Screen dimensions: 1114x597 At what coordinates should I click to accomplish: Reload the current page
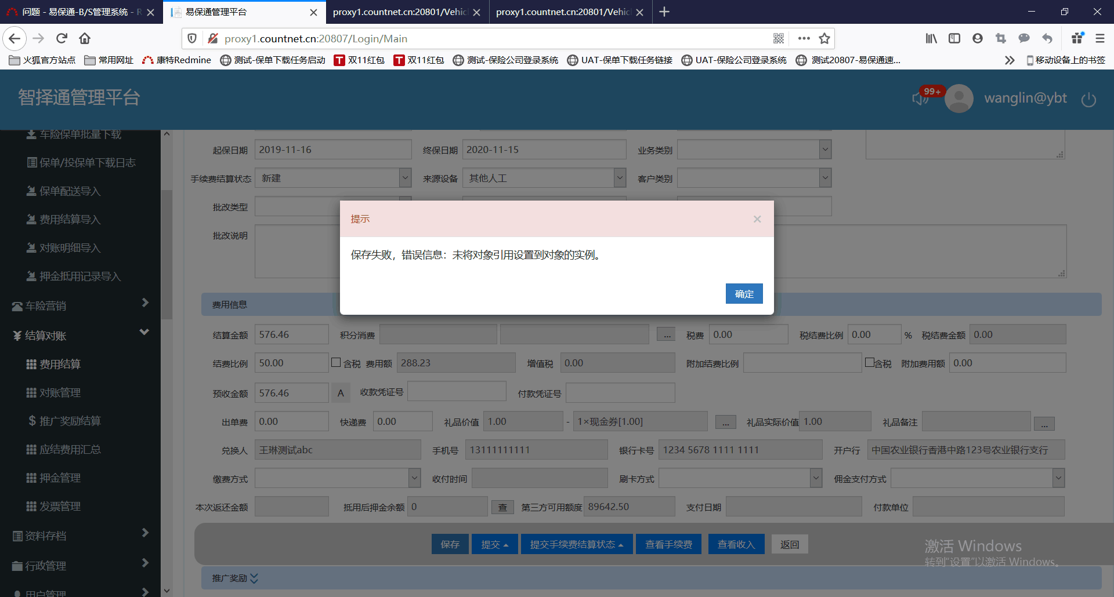[62, 39]
